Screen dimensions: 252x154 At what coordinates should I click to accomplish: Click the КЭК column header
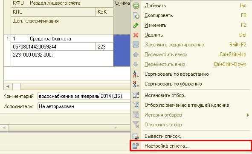point(104,12)
